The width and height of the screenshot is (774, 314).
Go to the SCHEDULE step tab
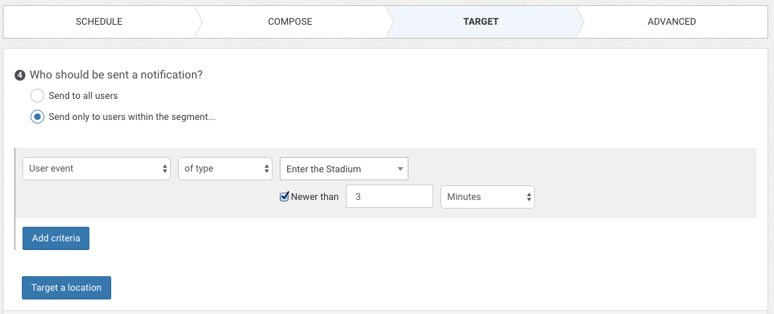(99, 22)
